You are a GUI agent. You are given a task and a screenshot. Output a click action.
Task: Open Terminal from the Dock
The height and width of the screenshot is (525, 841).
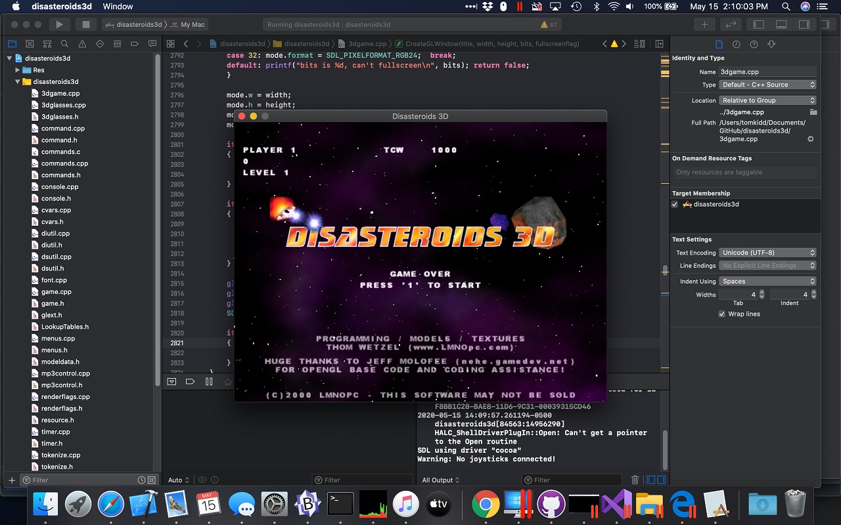(x=340, y=504)
